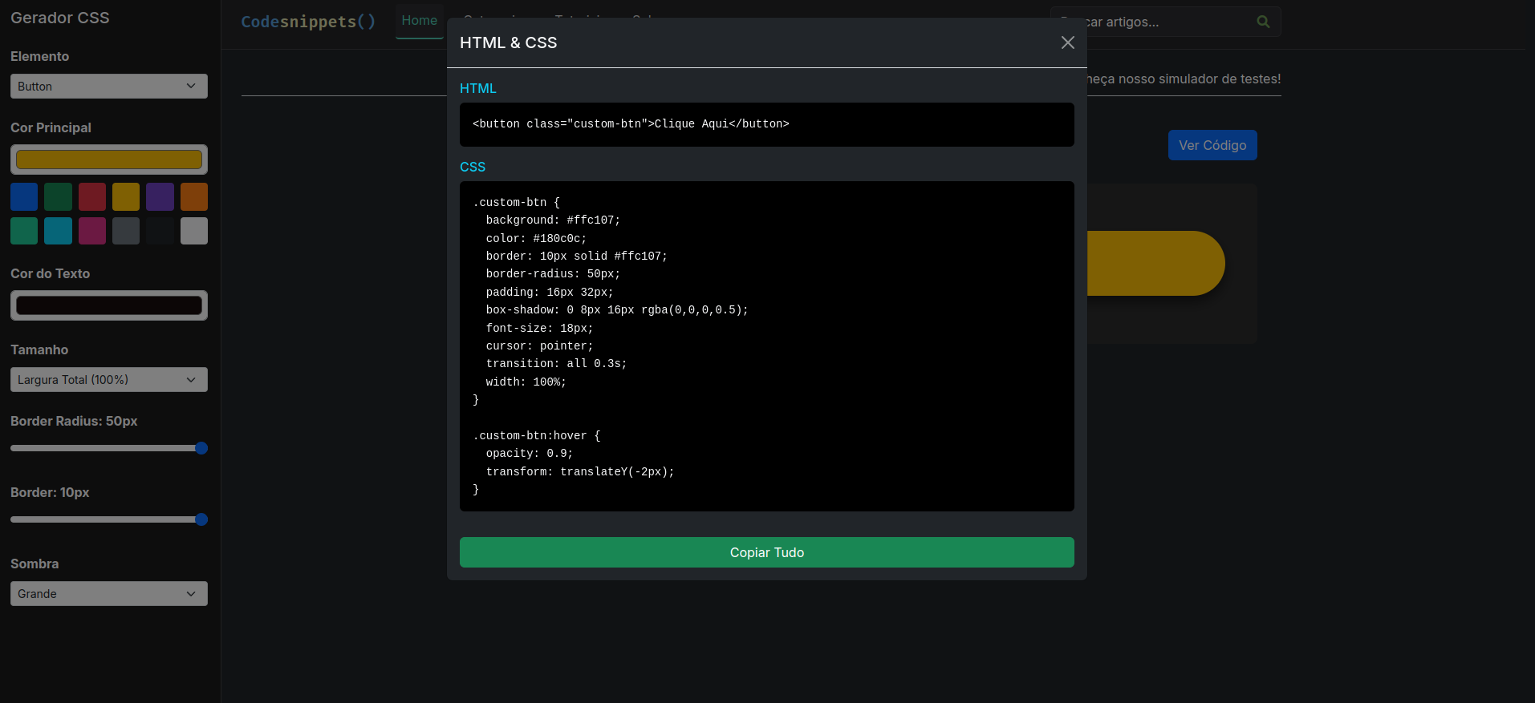The image size is (1535, 703).
Task: Select the orange preset color swatch
Action: (x=194, y=197)
